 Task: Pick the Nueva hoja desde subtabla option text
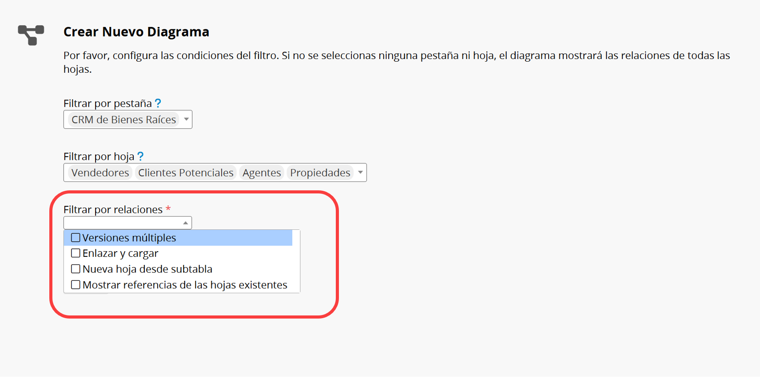(x=147, y=269)
